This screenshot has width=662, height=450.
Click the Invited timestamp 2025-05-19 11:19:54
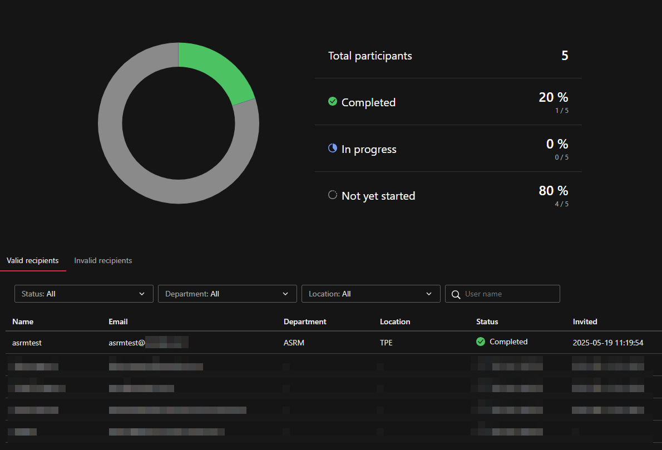(608, 343)
